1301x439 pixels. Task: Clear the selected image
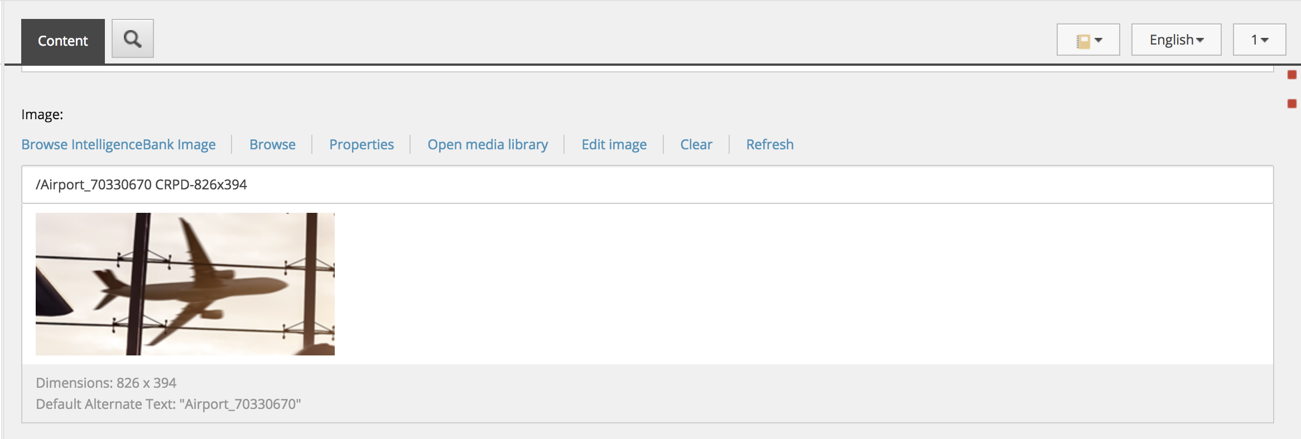(696, 145)
